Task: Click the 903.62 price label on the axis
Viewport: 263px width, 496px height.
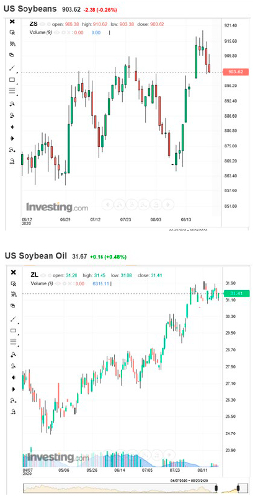Action: (x=236, y=72)
